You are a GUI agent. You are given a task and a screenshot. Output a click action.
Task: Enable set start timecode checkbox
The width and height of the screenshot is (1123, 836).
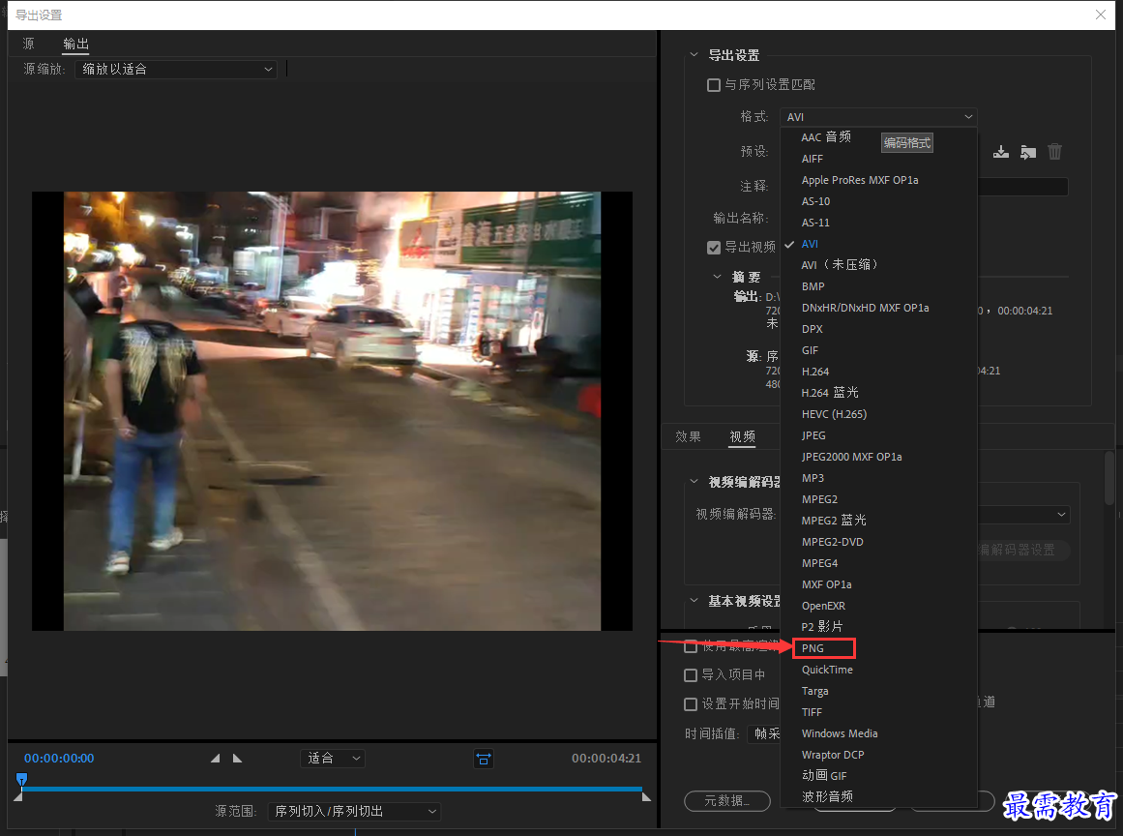click(x=691, y=705)
